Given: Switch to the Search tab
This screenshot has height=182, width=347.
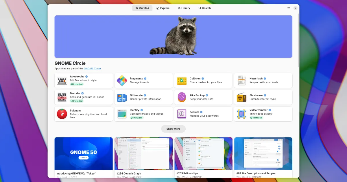Looking at the screenshot, I should (x=205, y=8).
